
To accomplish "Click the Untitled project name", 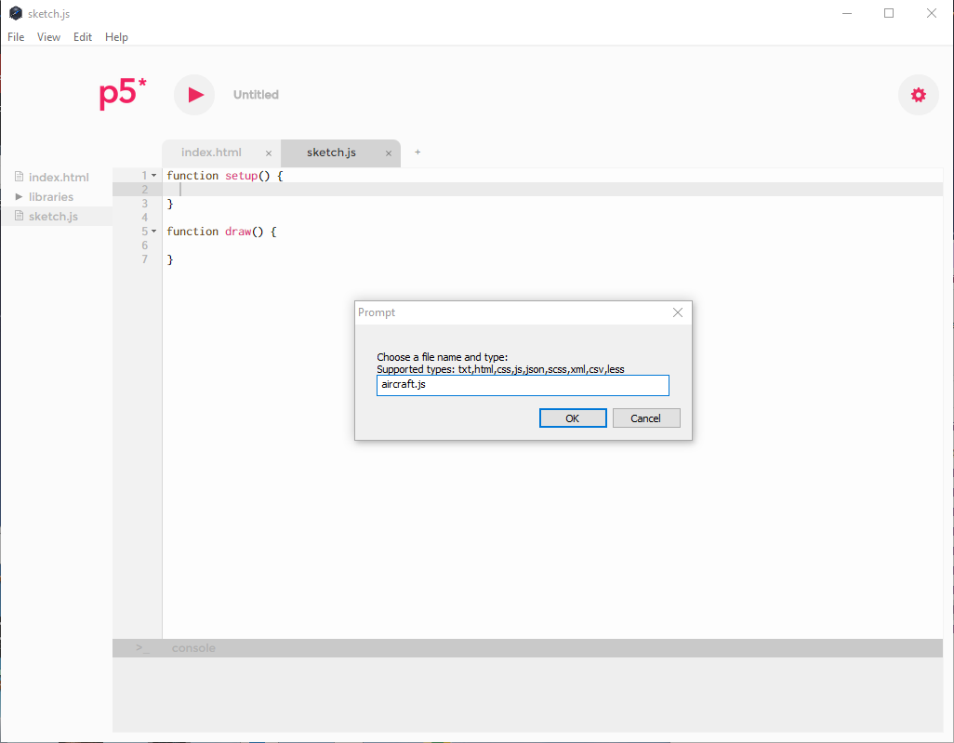I will 256,95.
